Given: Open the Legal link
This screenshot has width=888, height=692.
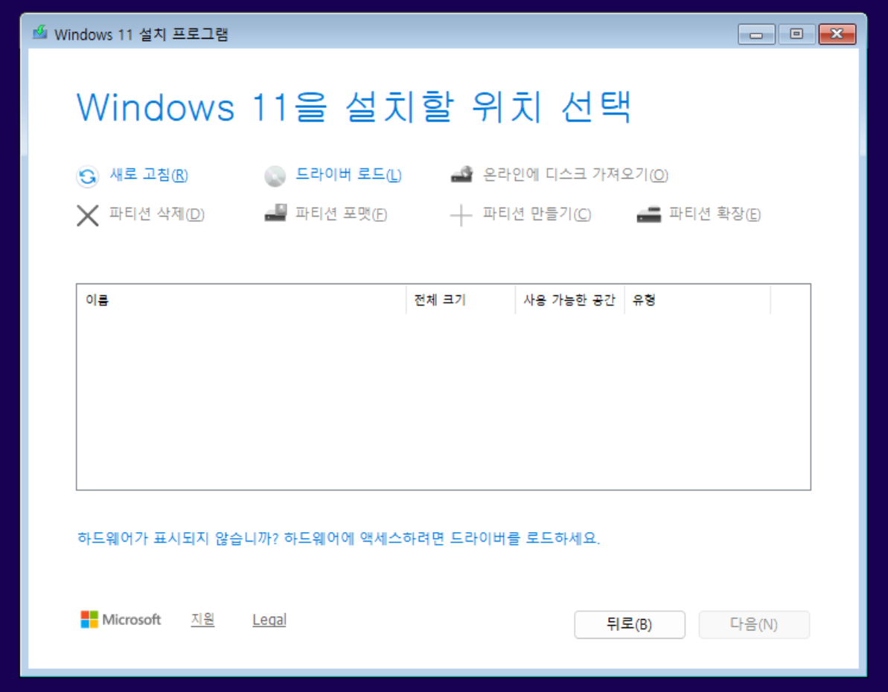Looking at the screenshot, I should pyautogui.click(x=269, y=620).
